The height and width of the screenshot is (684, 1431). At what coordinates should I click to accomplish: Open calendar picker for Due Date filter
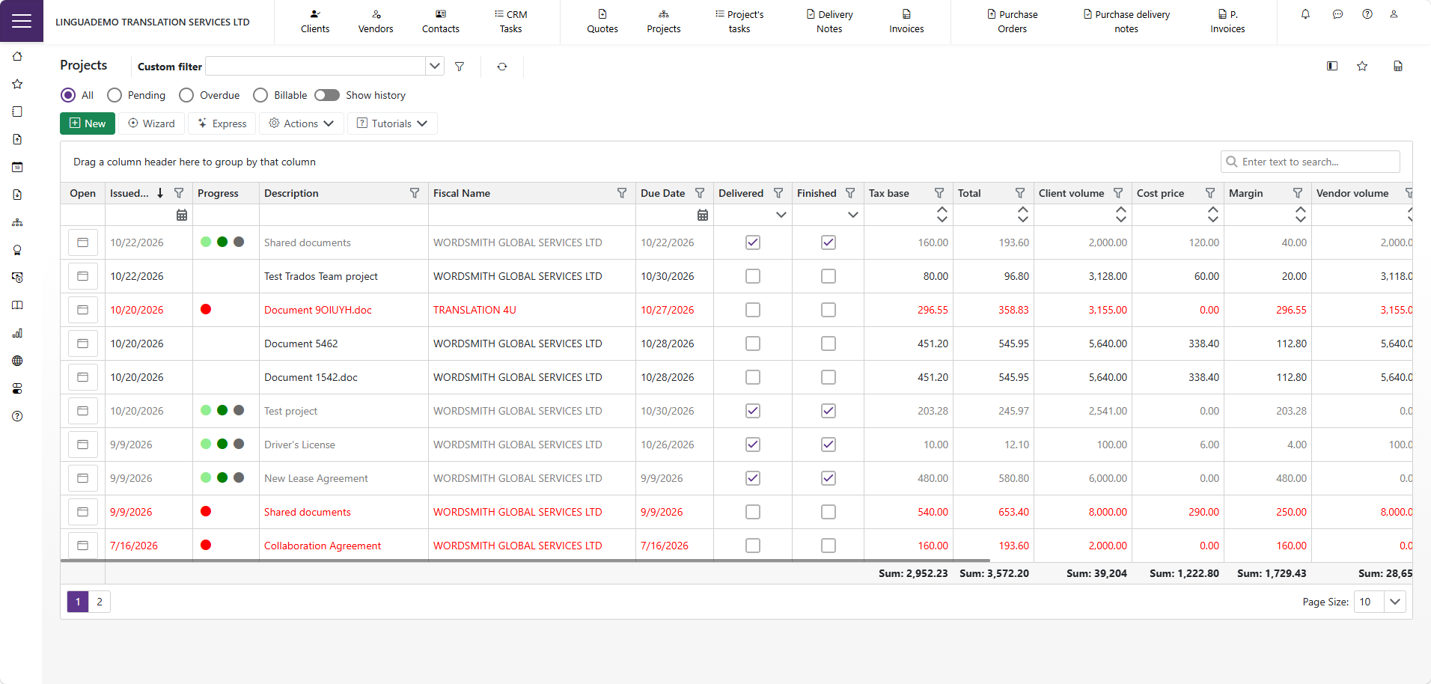pyautogui.click(x=702, y=215)
